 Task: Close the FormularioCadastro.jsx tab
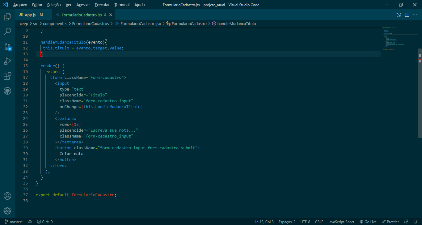point(111,15)
